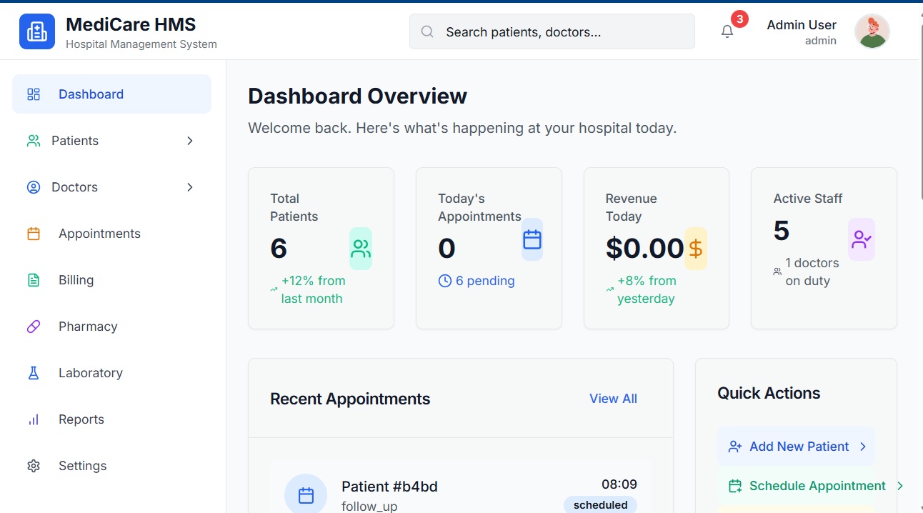Expand the Patients submenu chevron
Screen dimensions: 923x513
click(x=190, y=141)
